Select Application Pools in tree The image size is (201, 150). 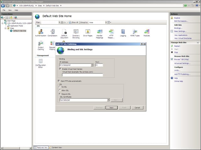pyautogui.click(x=17, y=26)
